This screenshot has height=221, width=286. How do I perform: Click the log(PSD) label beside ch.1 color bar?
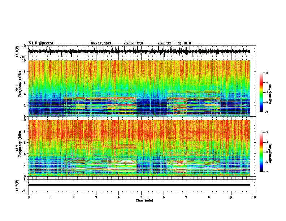tap(270, 94)
